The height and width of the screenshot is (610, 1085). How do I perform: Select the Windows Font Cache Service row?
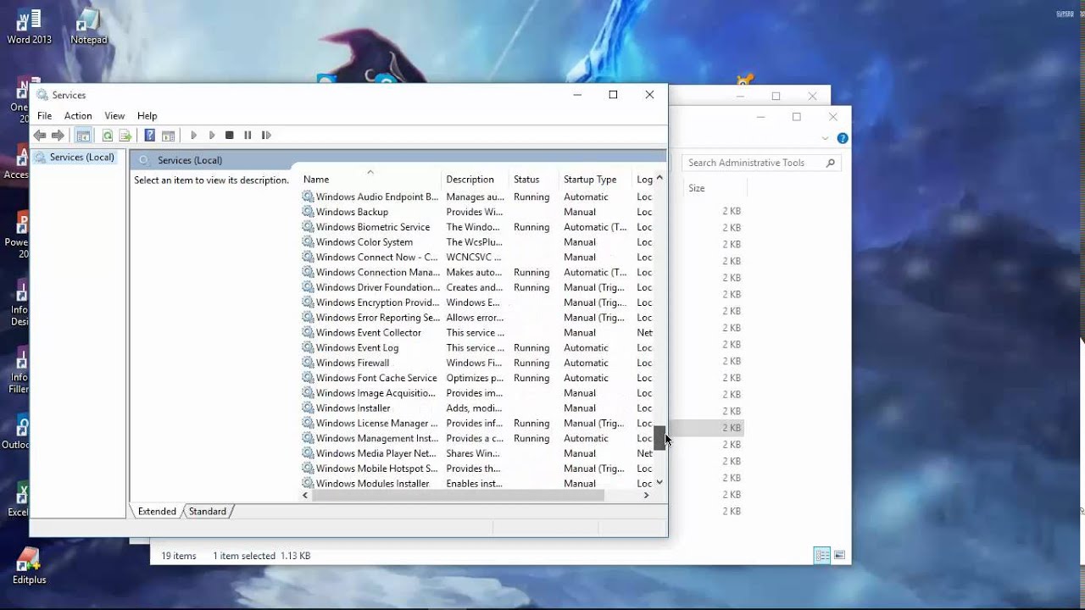click(x=476, y=378)
